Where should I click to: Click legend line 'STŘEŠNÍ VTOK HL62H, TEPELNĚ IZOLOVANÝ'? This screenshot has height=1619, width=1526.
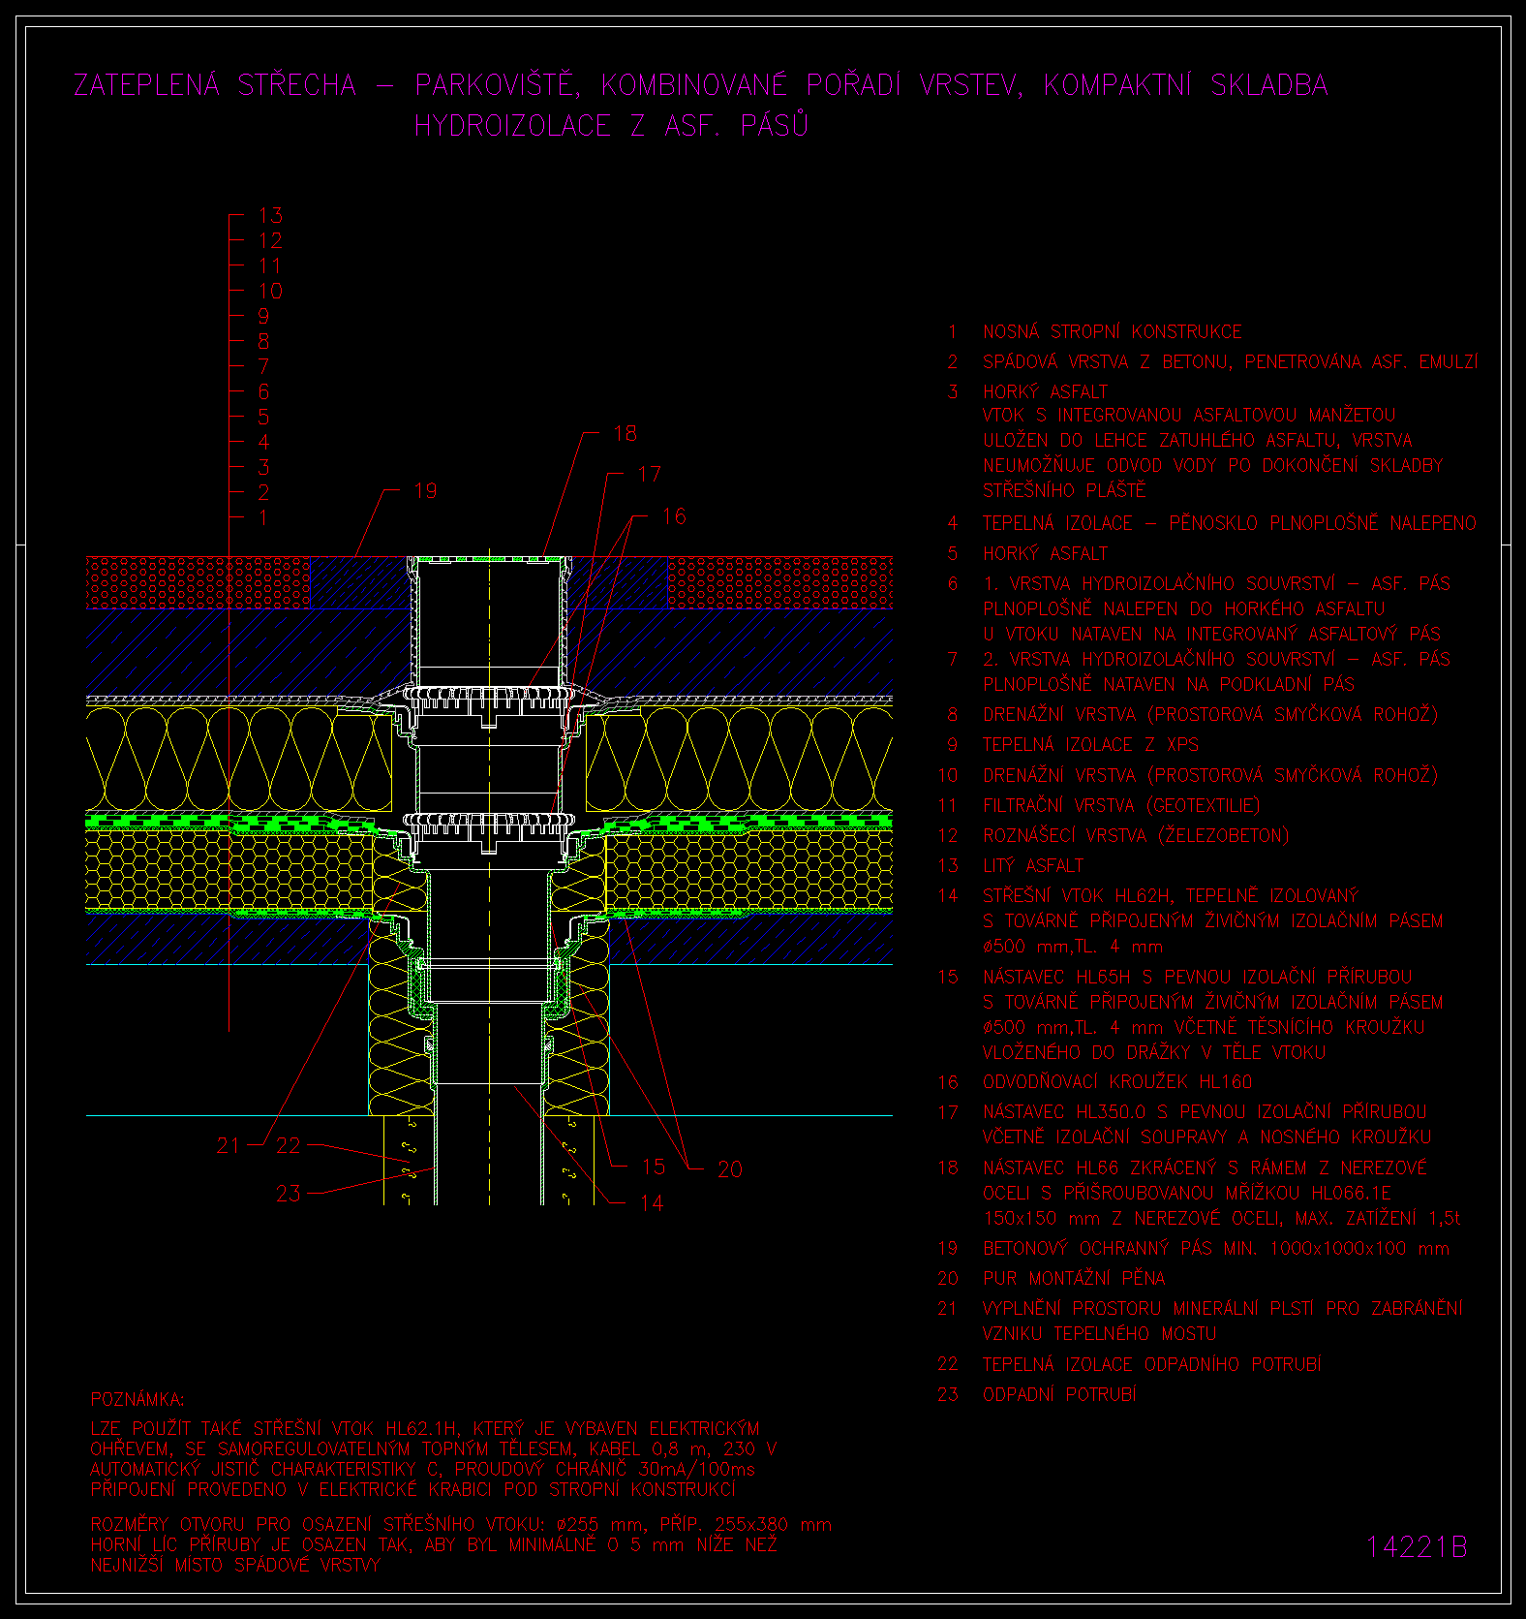click(1171, 896)
